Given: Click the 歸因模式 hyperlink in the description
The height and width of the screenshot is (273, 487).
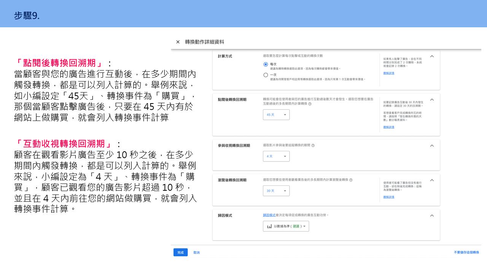Looking at the screenshot, I should coord(269,215).
